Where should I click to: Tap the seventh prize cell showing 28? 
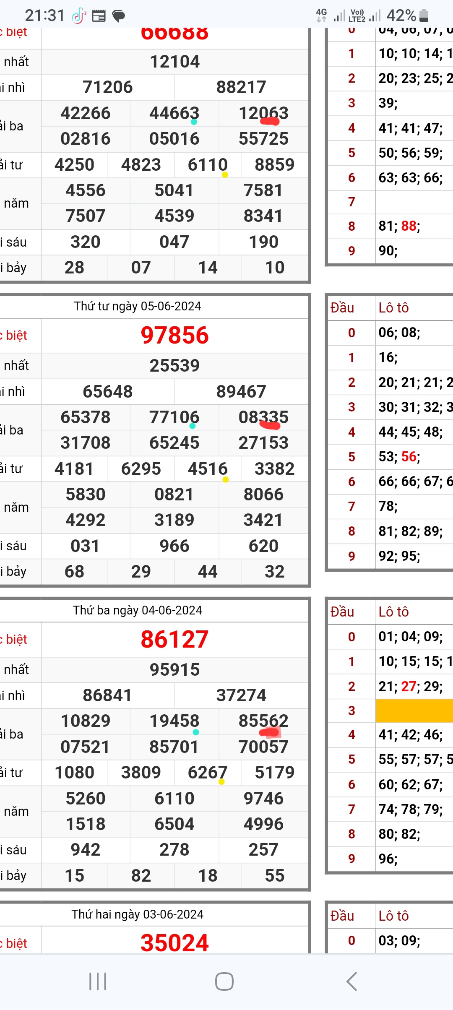click(x=75, y=268)
